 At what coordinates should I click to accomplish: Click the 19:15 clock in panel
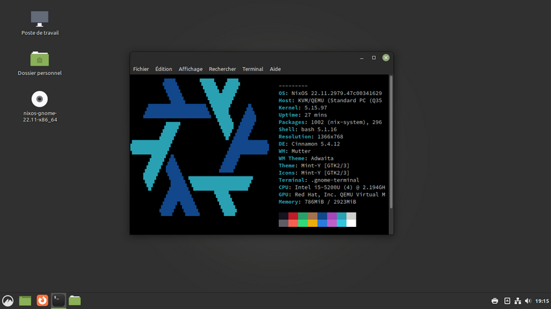[542, 301]
